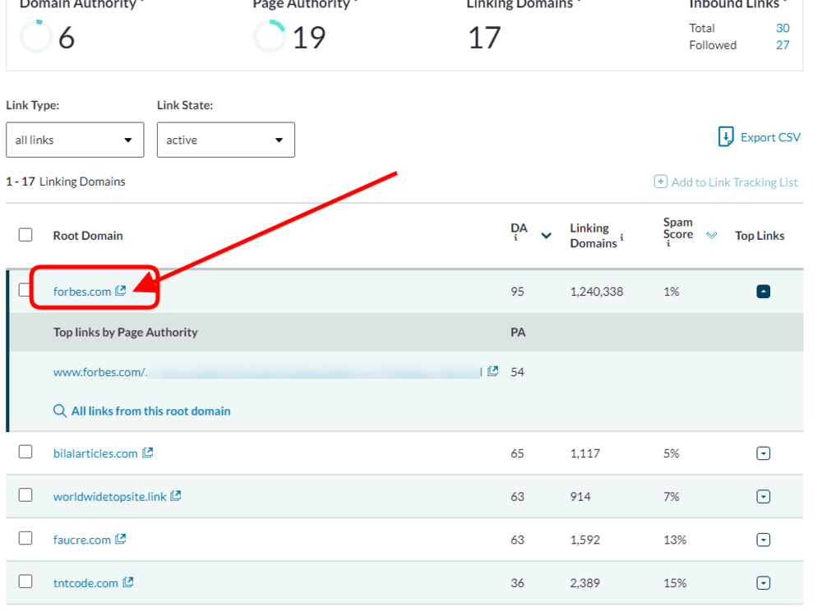Click info icon under DA column header

click(515, 238)
